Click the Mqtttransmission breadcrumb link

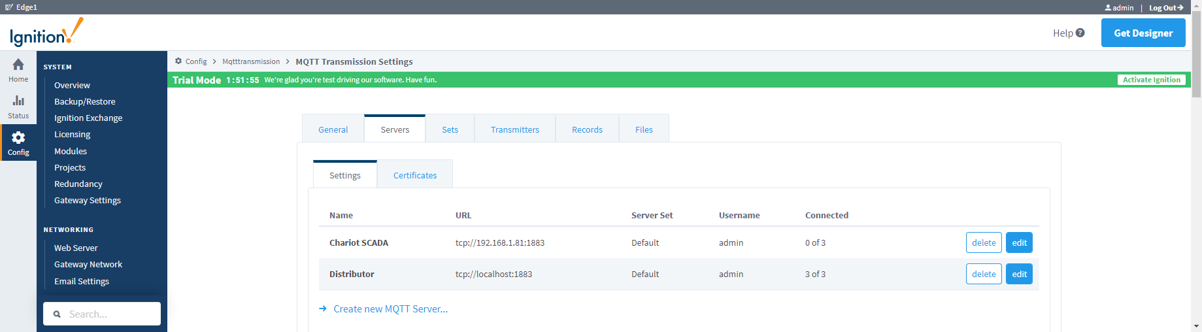[251, 61]
